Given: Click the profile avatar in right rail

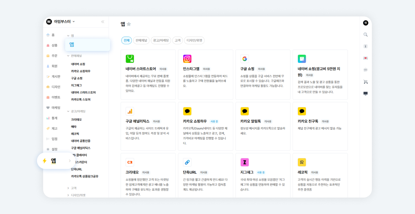Looking at the screenshot, I should click(366, 23).
